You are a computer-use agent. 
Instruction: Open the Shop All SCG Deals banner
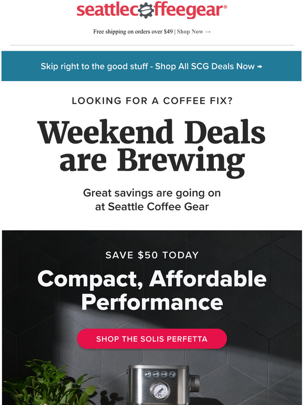[x=151, y=66]
